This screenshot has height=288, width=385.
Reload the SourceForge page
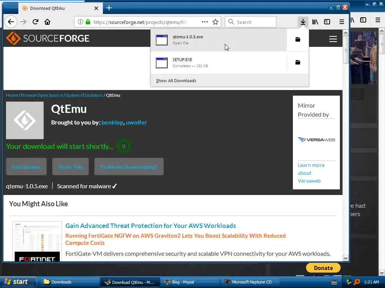(35, 22)
